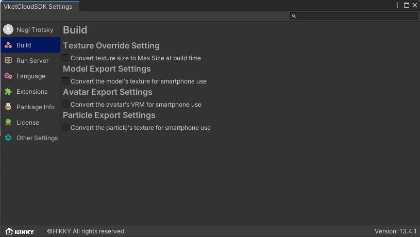Open the Run Server icon
This screenshot has height=237, width=420.
8,61
